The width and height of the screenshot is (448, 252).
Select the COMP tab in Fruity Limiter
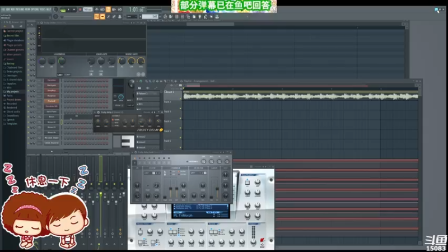(67, 75)
